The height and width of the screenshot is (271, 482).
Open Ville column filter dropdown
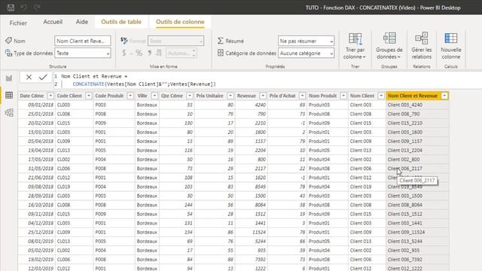click(154, 96)
